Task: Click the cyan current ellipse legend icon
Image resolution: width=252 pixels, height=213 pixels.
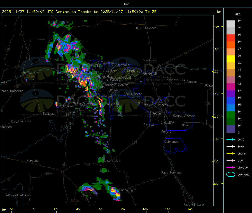Action: tap(231, 174)
